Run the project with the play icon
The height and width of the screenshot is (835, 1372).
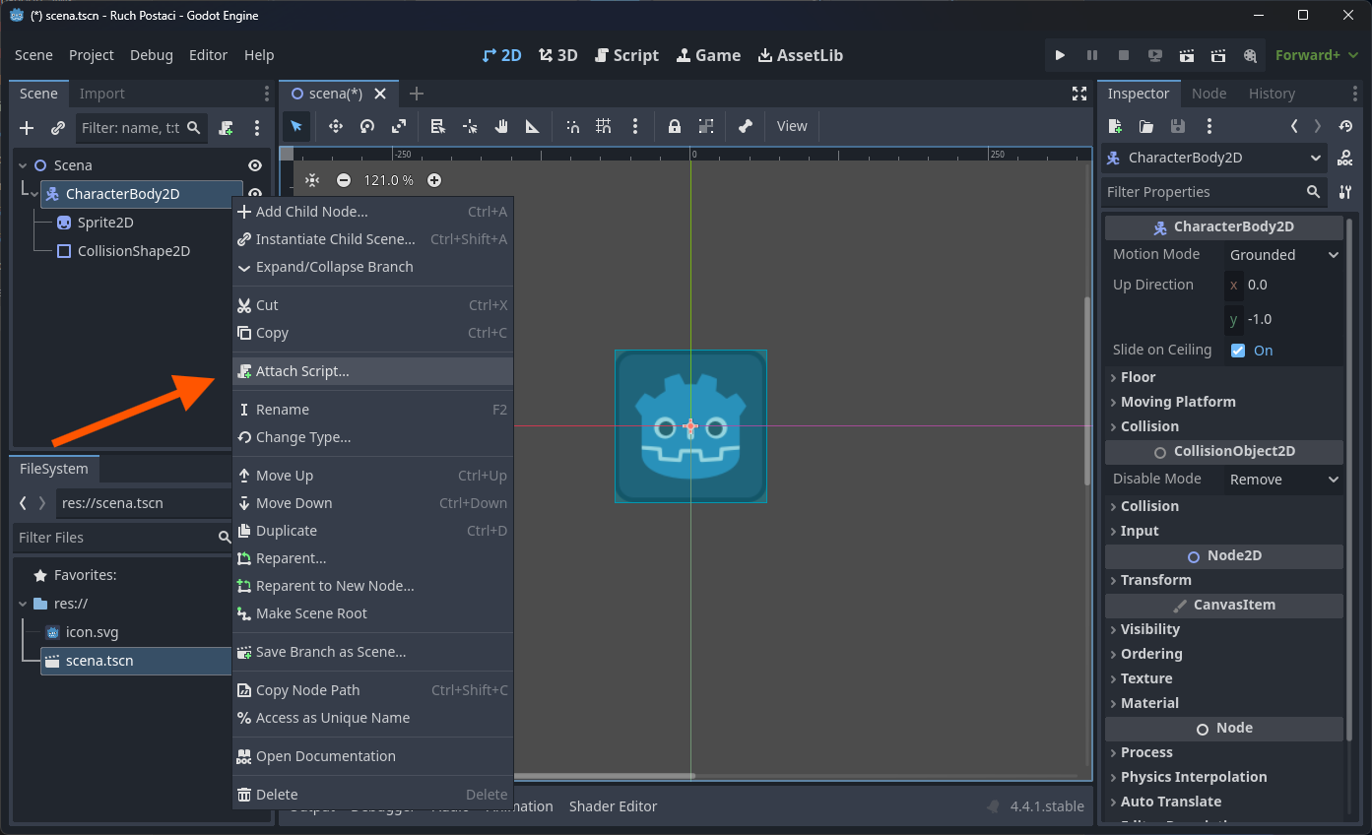(x=1060, y=55)
